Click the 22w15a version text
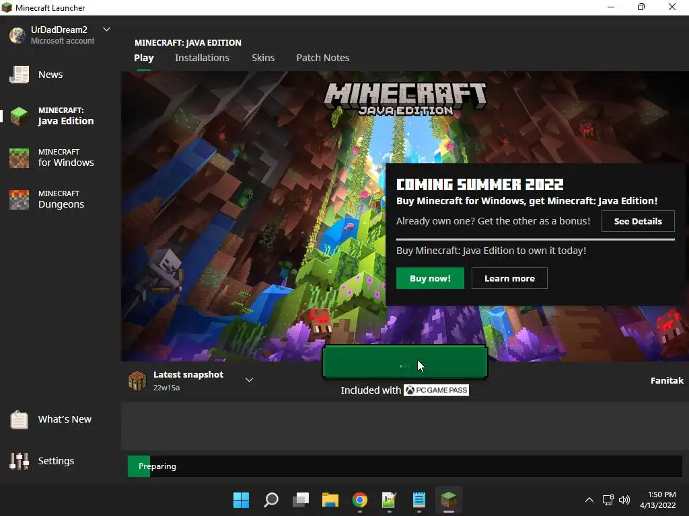This screenshot has width=689, height=516. pos(167,388)
